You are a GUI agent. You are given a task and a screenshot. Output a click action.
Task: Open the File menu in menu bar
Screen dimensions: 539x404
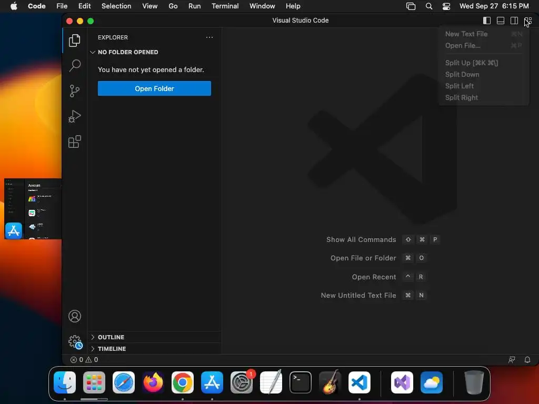(62, 6)
